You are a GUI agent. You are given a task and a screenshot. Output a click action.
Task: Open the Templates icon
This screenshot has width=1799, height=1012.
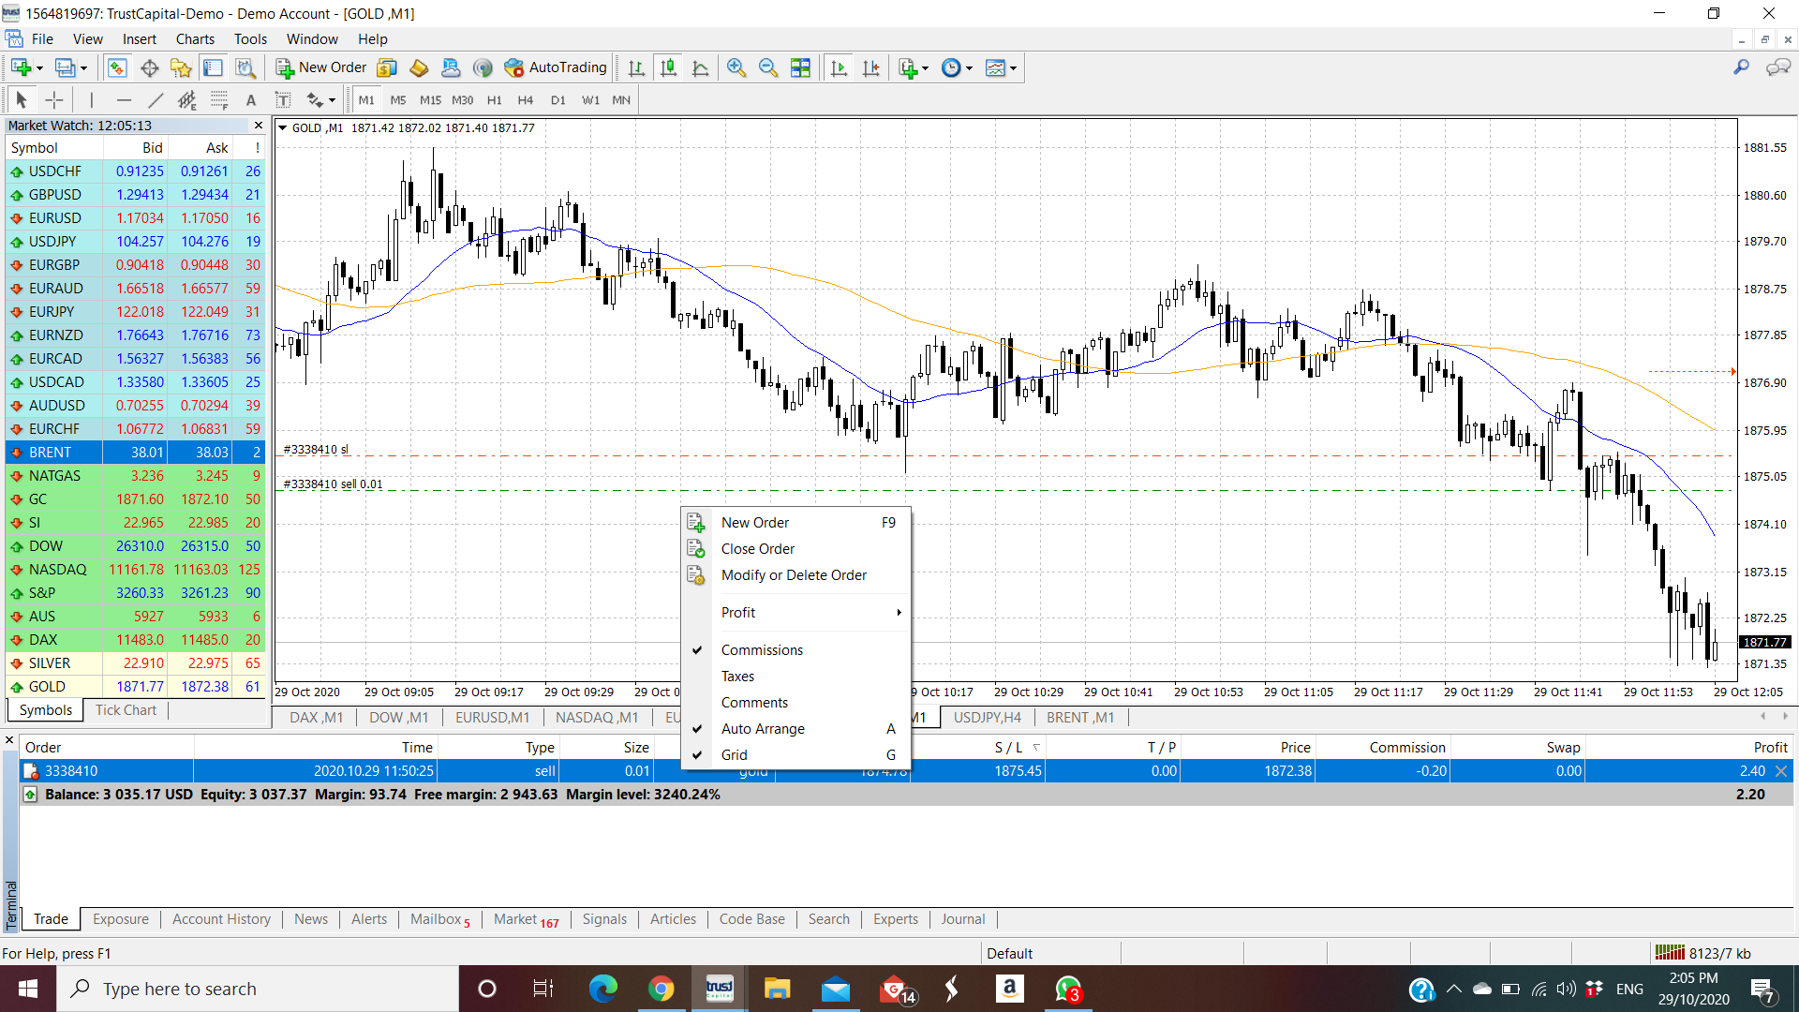point(995,67)
